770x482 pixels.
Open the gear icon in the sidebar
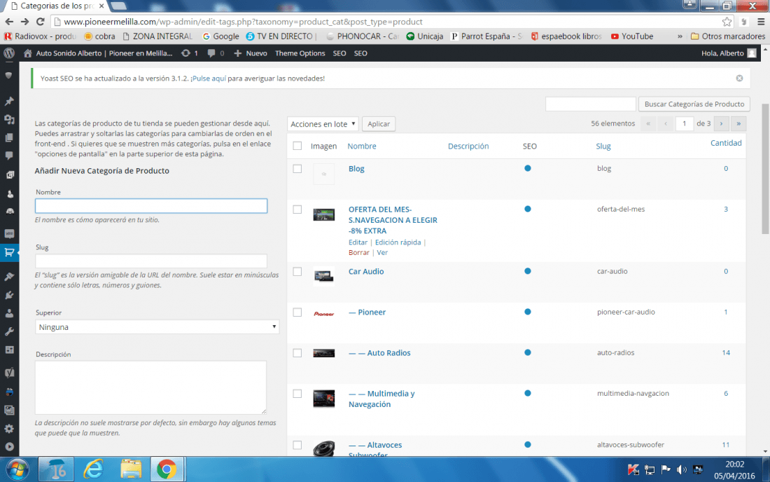pos(9,429)
